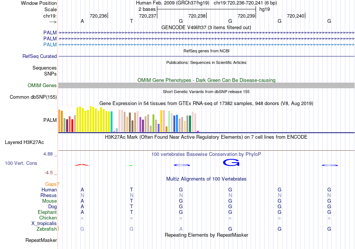355x249 pixels.
Task: Click the green 'T' PhyloP conservation mark
Action: pyautogui.click(x=131, y=166)
